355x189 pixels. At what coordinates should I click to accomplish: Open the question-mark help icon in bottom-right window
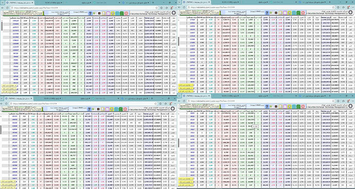coord(267,107)
